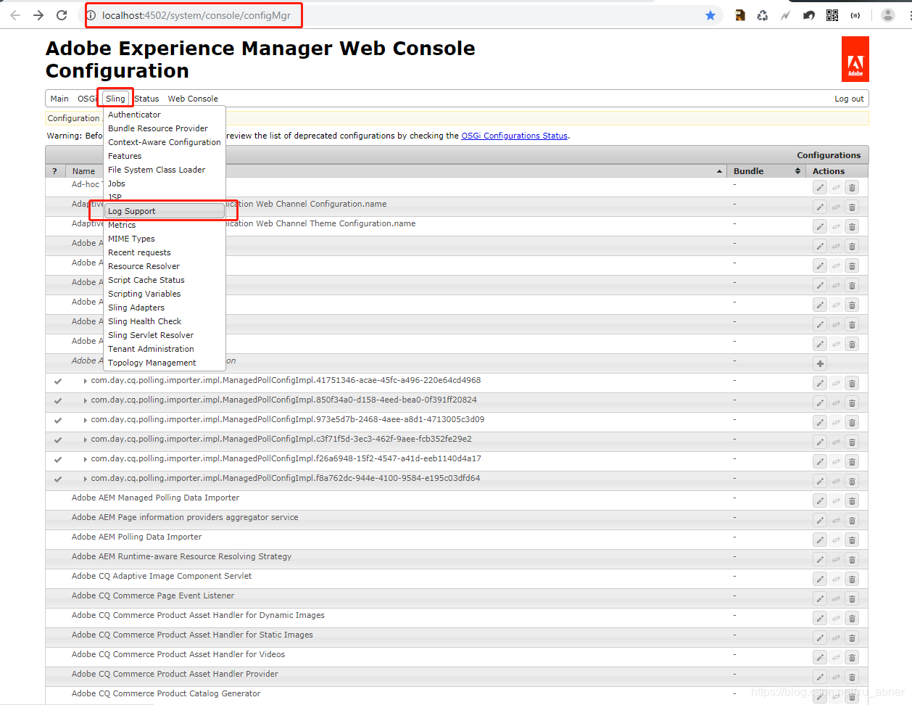
Task: Open the Sling menu
Action: click(x=115, y=99)
